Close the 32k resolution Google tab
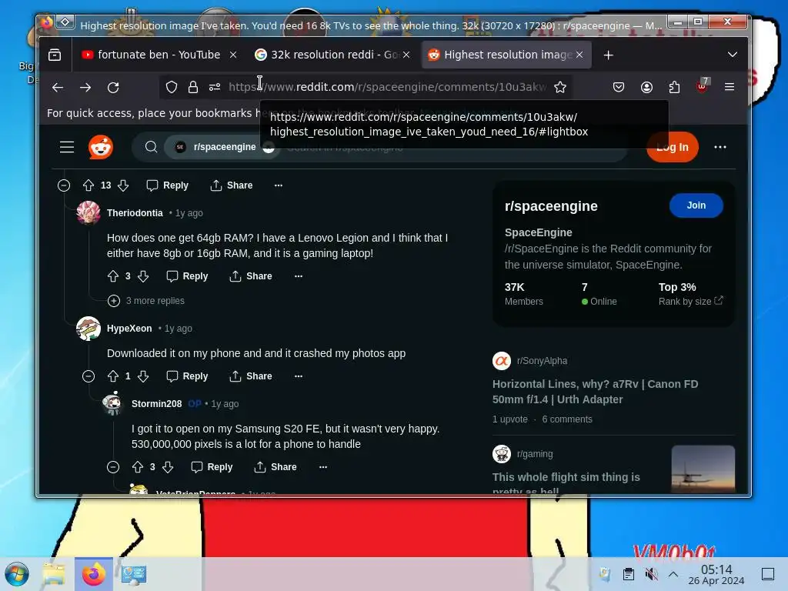 (406, 55)
